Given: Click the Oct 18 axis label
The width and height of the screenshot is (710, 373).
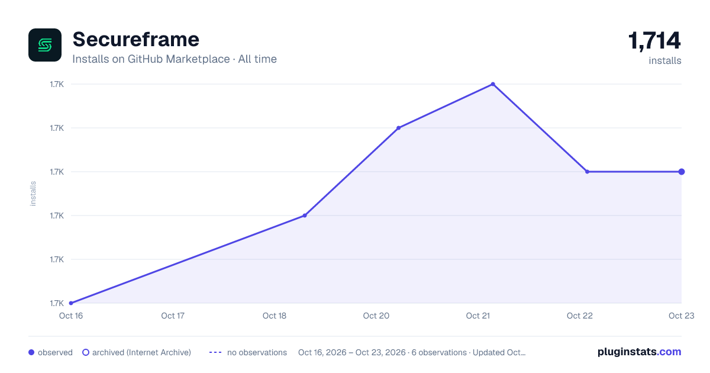Looking at the screenshot, I should click(x=275, y=316).
